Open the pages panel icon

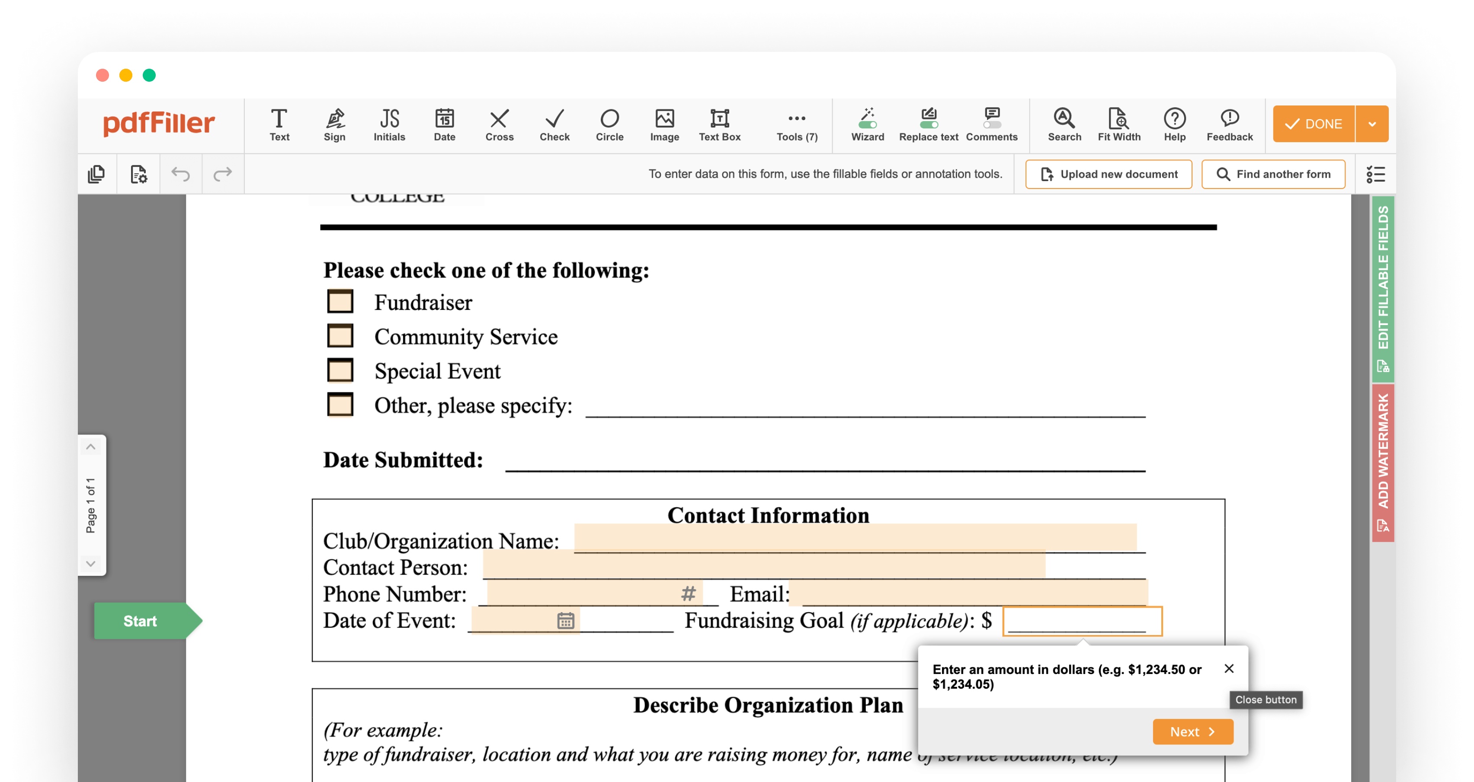(x=96, y=174)
